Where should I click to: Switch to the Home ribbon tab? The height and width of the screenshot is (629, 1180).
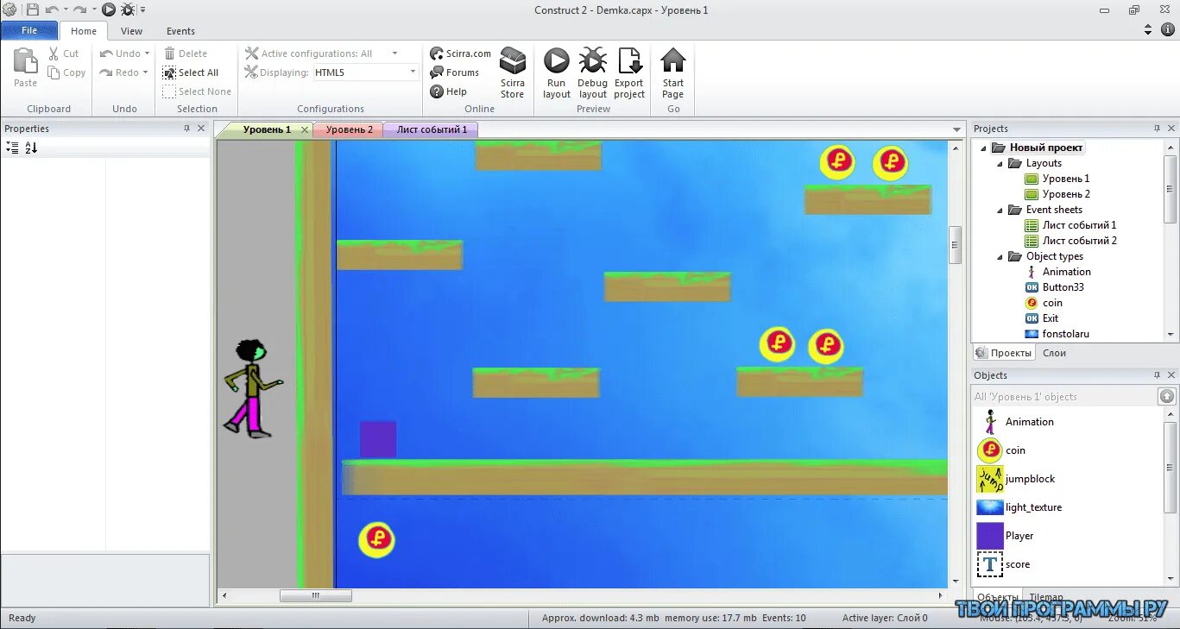click(84, 31)
